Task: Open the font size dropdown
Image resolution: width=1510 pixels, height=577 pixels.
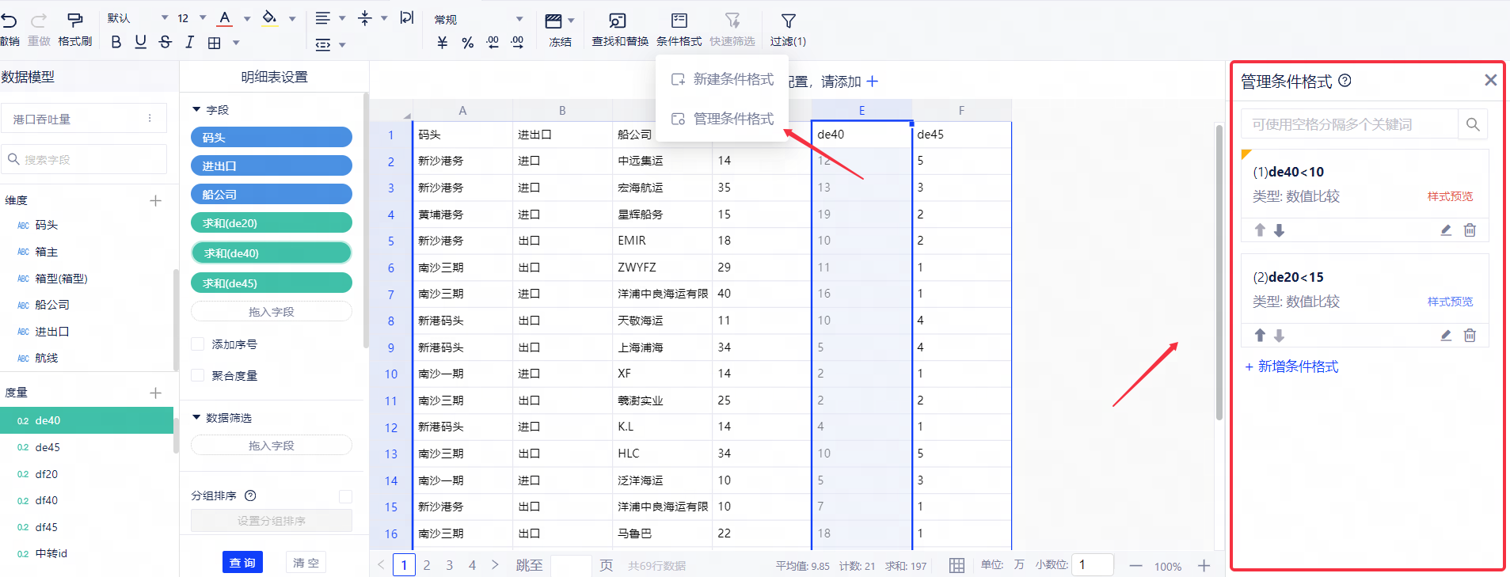Action: pyautogui.click(x=203, y=18)
